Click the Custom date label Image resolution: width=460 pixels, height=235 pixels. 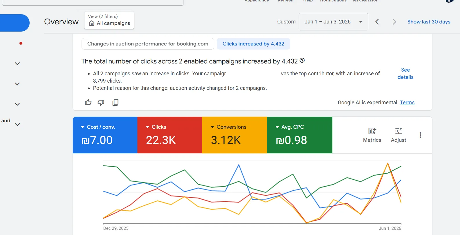tap(286, 22)
